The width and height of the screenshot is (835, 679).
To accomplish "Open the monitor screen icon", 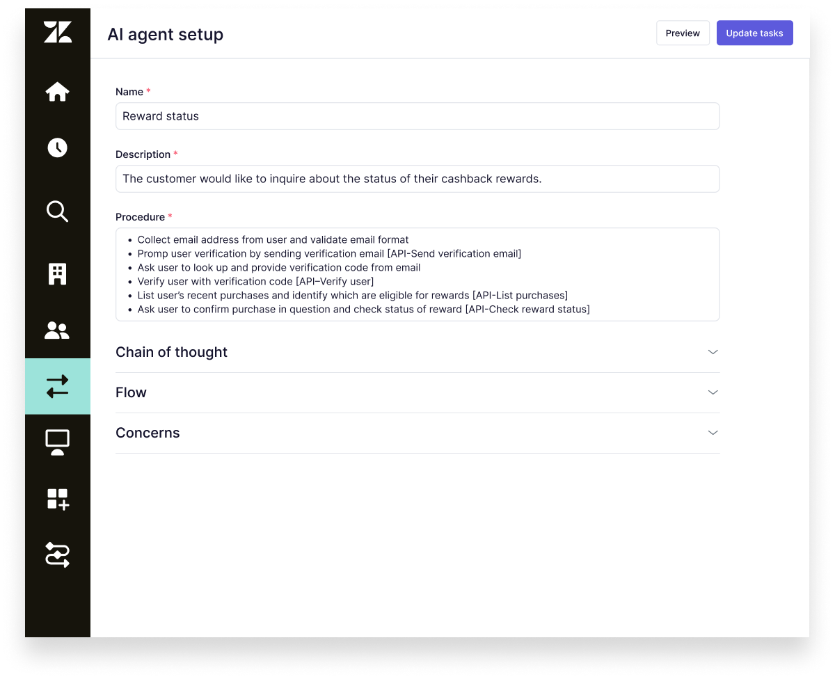I will (57, 442).
